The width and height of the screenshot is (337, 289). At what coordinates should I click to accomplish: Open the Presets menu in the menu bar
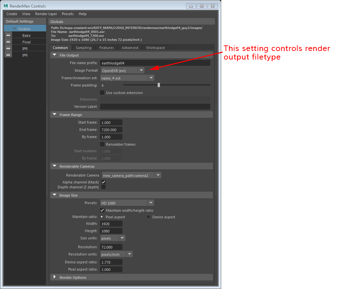tap(68, 14)
